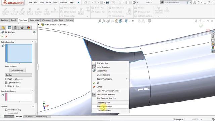This screenshot has height=121, width=215.
Task: Choose Clear Selections in context menu
Action: point(111,75)
